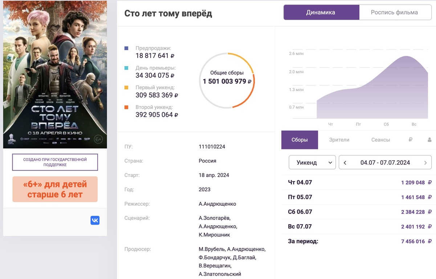
Task: Click the День премьеры cyan legend marker
Action: (126, 68)
